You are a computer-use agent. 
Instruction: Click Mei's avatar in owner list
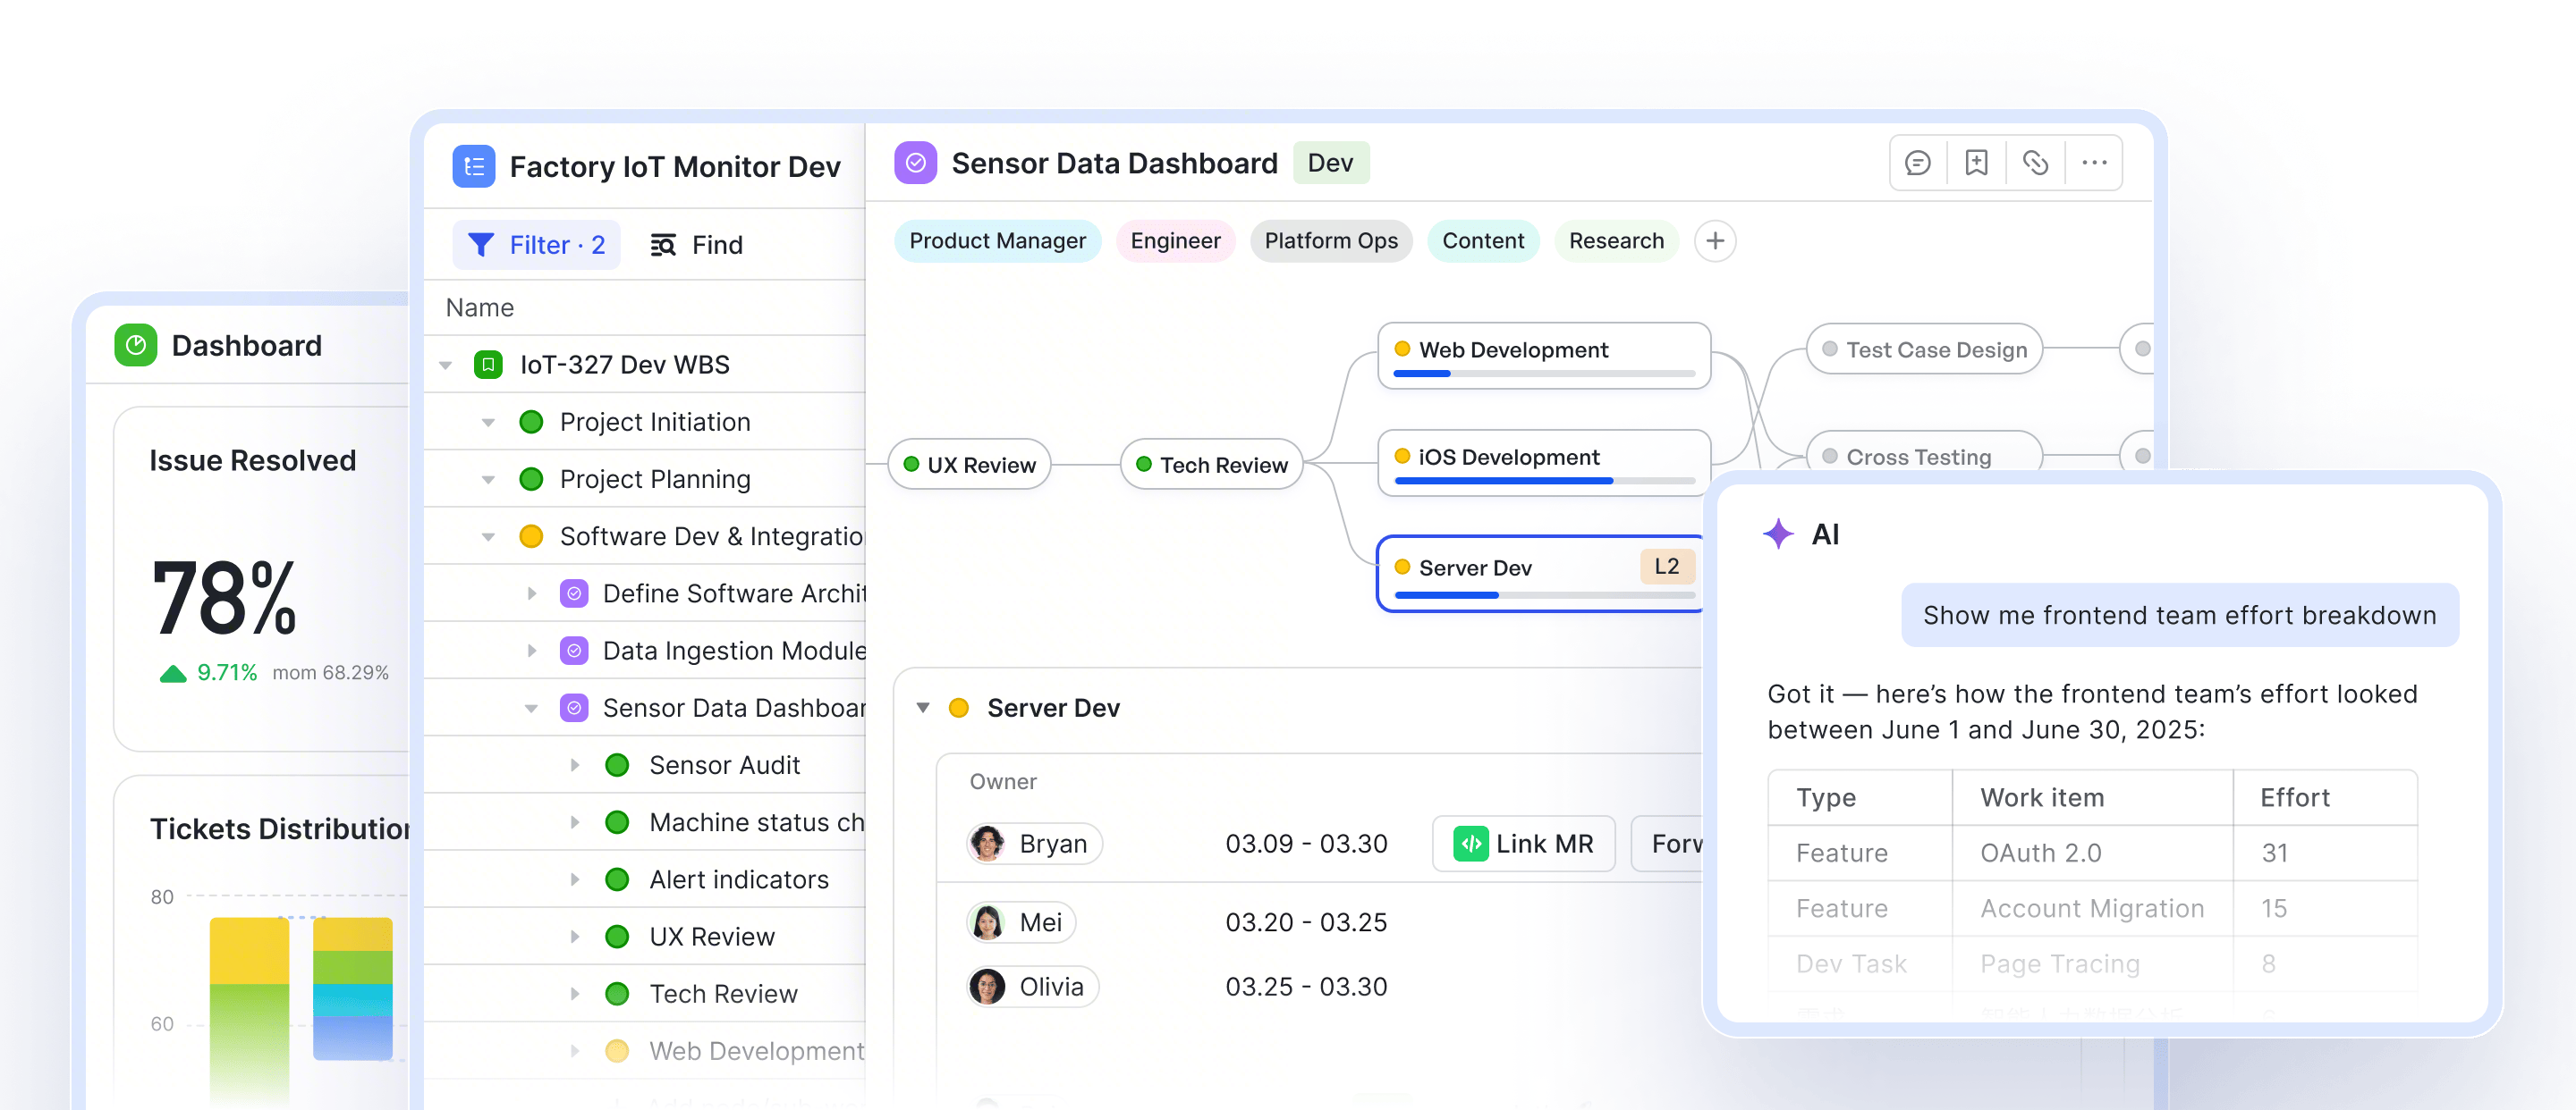(987, 922)
